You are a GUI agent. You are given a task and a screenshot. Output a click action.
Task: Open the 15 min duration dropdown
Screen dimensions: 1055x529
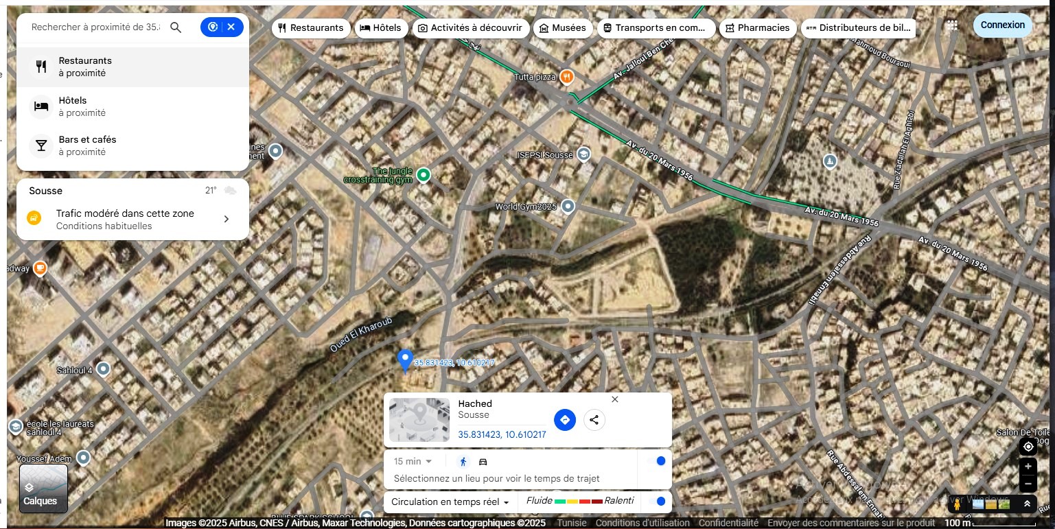[x=413, y=462]
